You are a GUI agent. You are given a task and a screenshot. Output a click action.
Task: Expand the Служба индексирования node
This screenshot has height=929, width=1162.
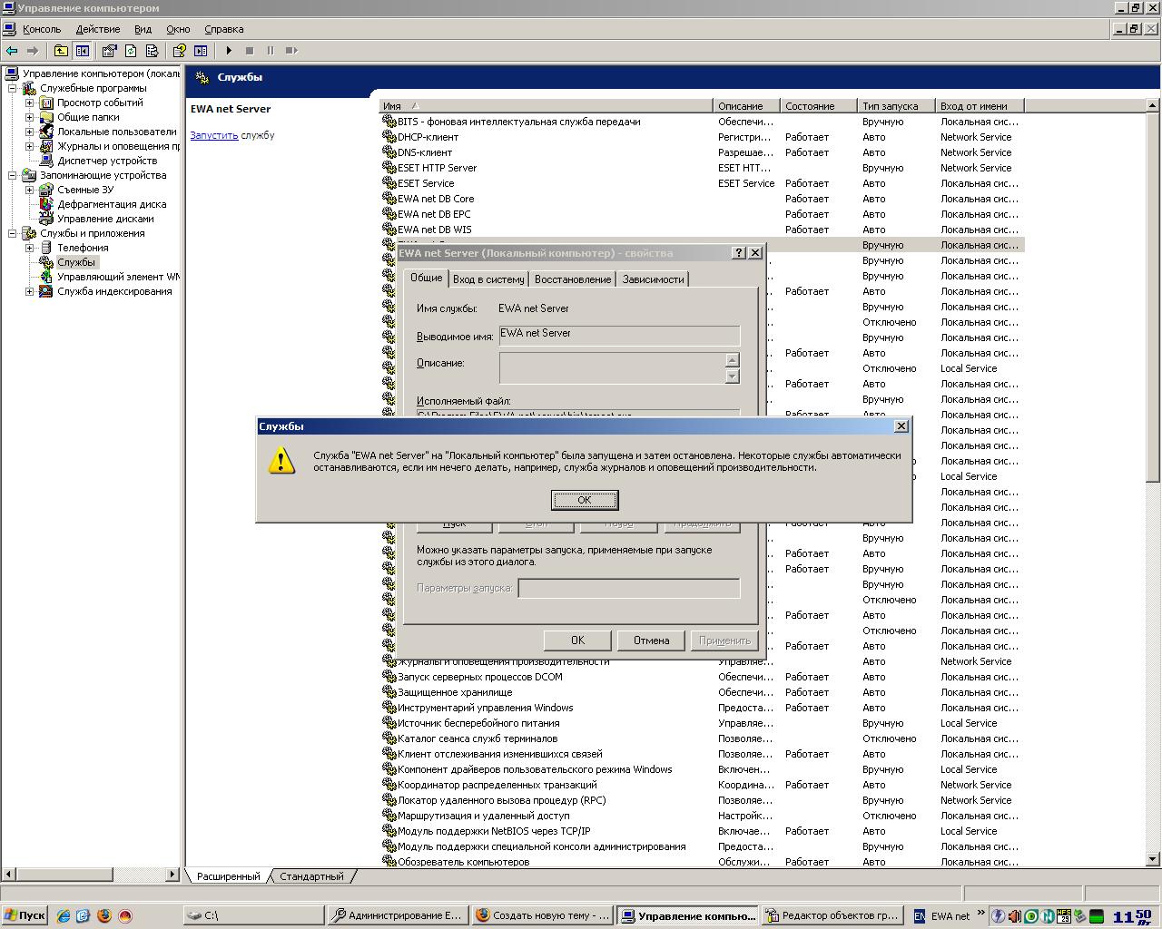coord(29,291)
